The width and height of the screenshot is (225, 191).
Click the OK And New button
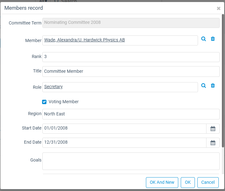click(162, 183)
